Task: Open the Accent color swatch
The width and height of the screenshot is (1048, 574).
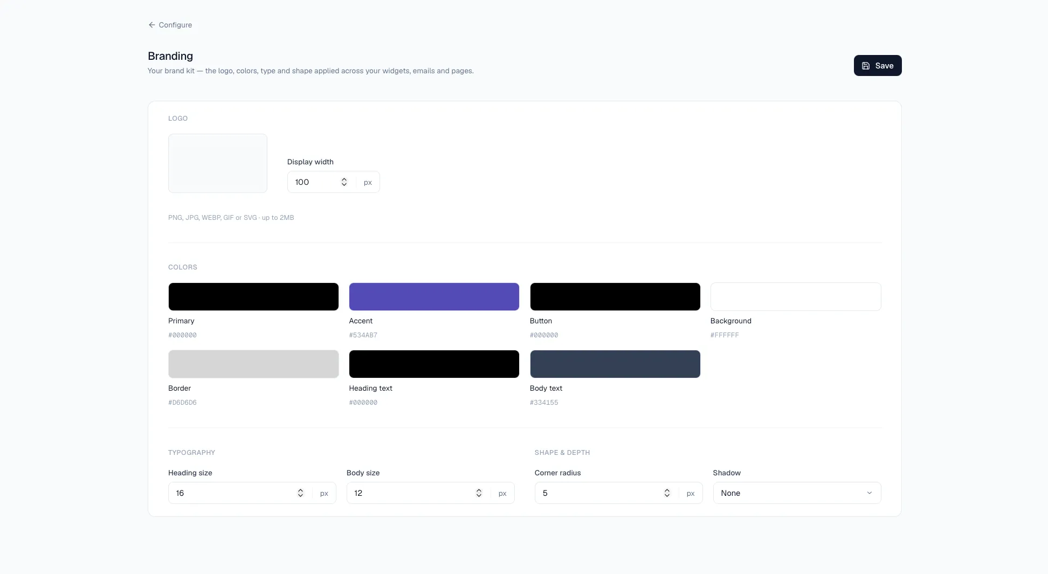Action: [434, 296]
